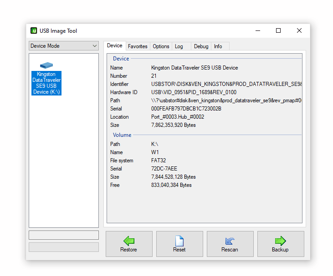Click the File system value FAT32

159,161
